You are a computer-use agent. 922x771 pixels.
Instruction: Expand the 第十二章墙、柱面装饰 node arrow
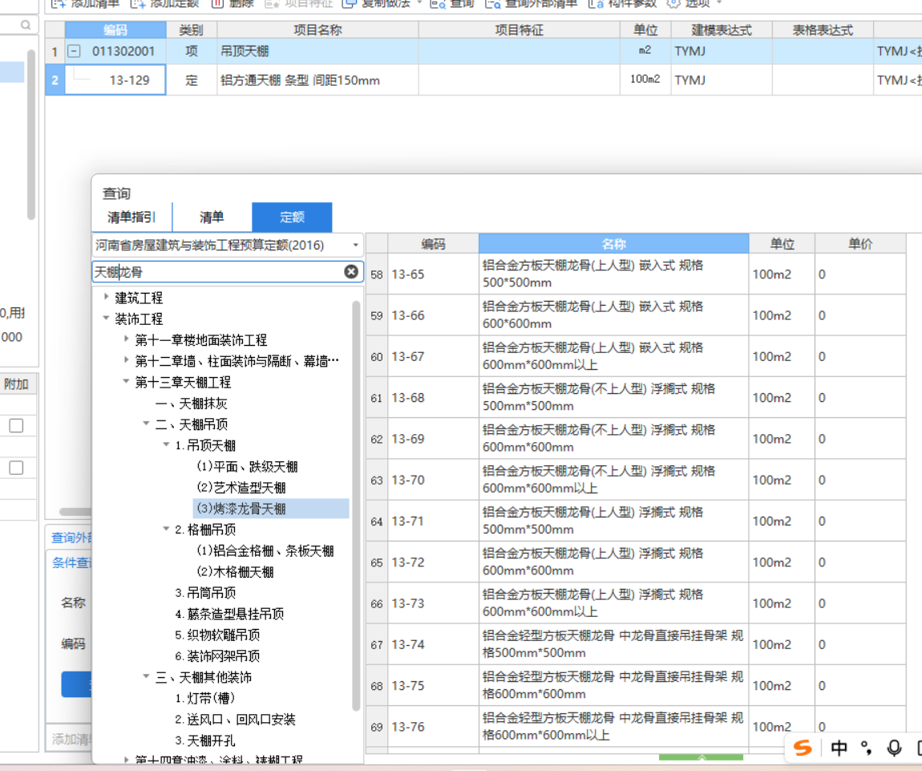(127, 359)
